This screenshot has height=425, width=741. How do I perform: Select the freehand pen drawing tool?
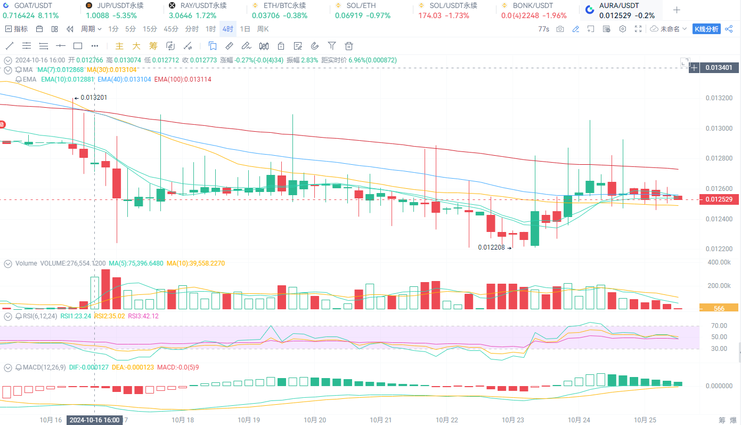246,46
